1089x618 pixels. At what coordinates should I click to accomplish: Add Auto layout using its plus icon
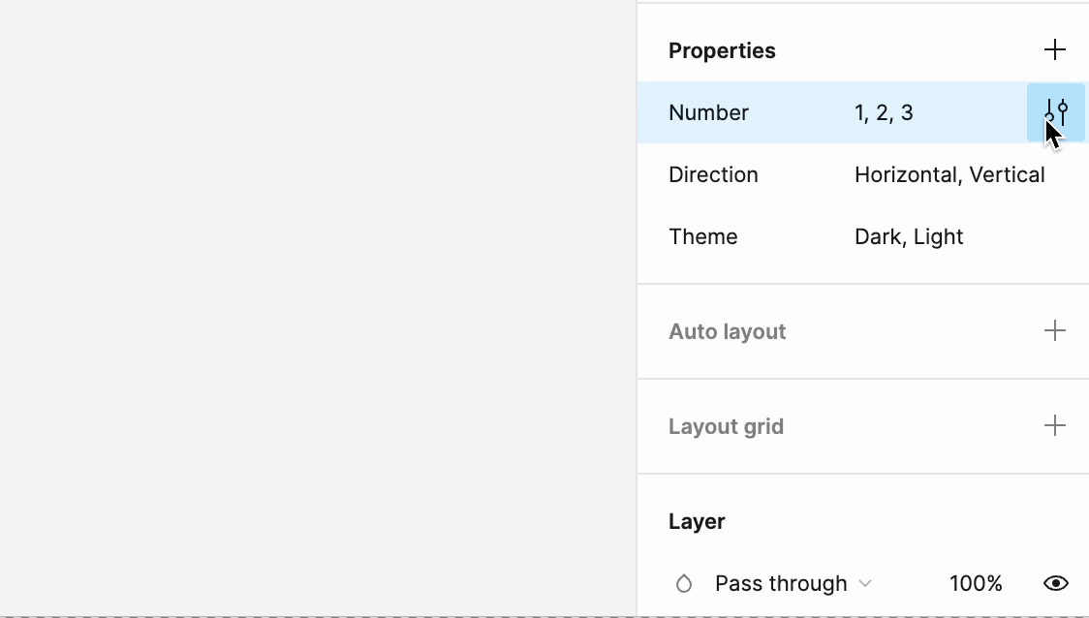pos(1054,330)
